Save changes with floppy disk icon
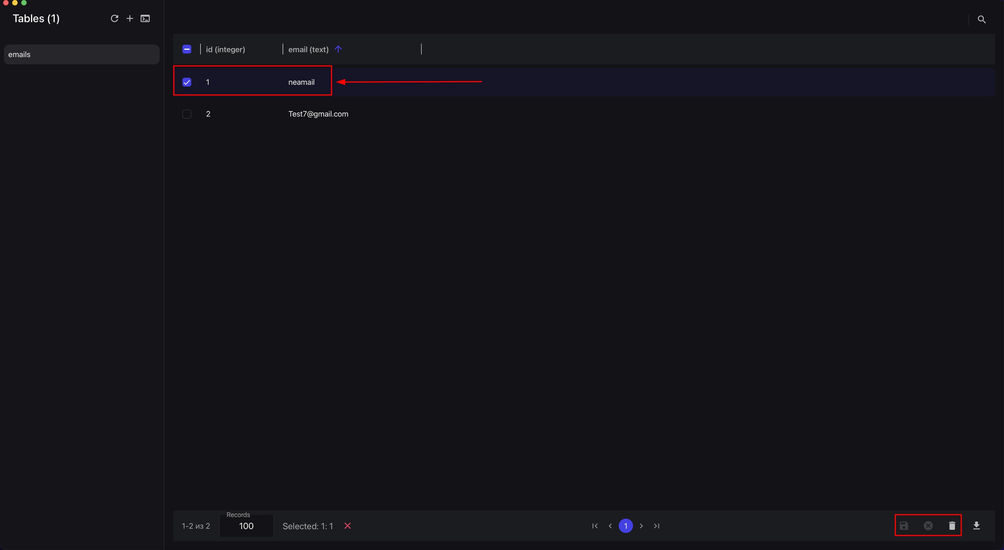The image size is (1004, 550). (x=904, y=526)
